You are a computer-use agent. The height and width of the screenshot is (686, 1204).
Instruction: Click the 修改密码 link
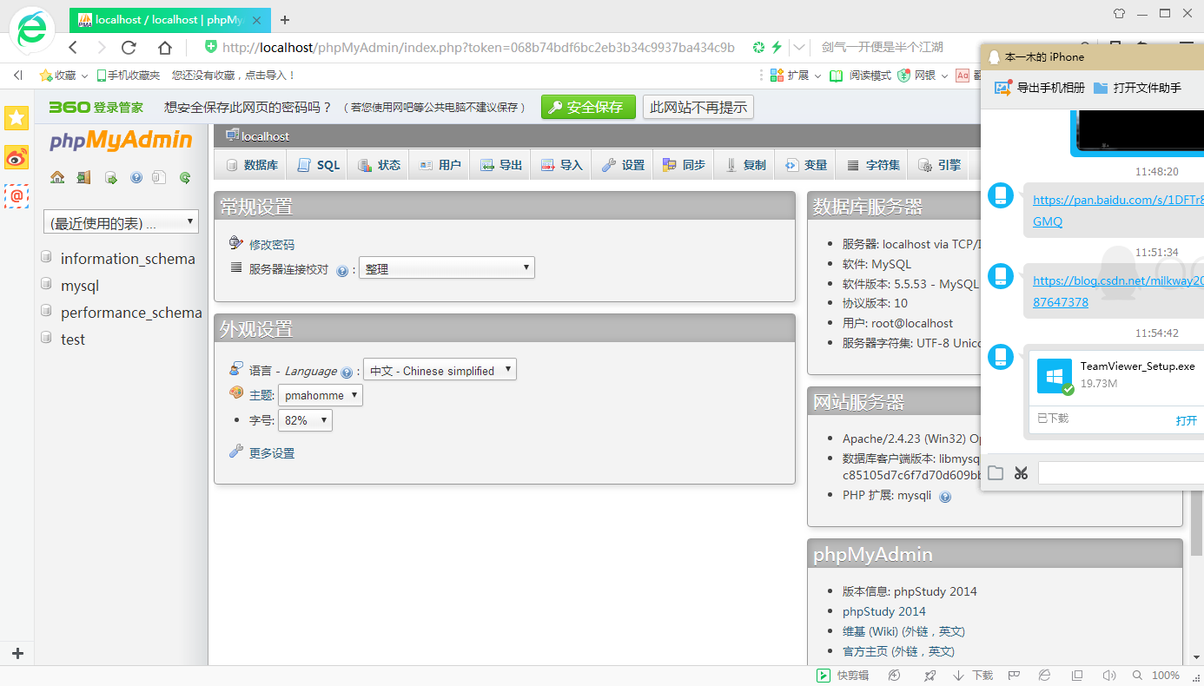pos(271,245)
